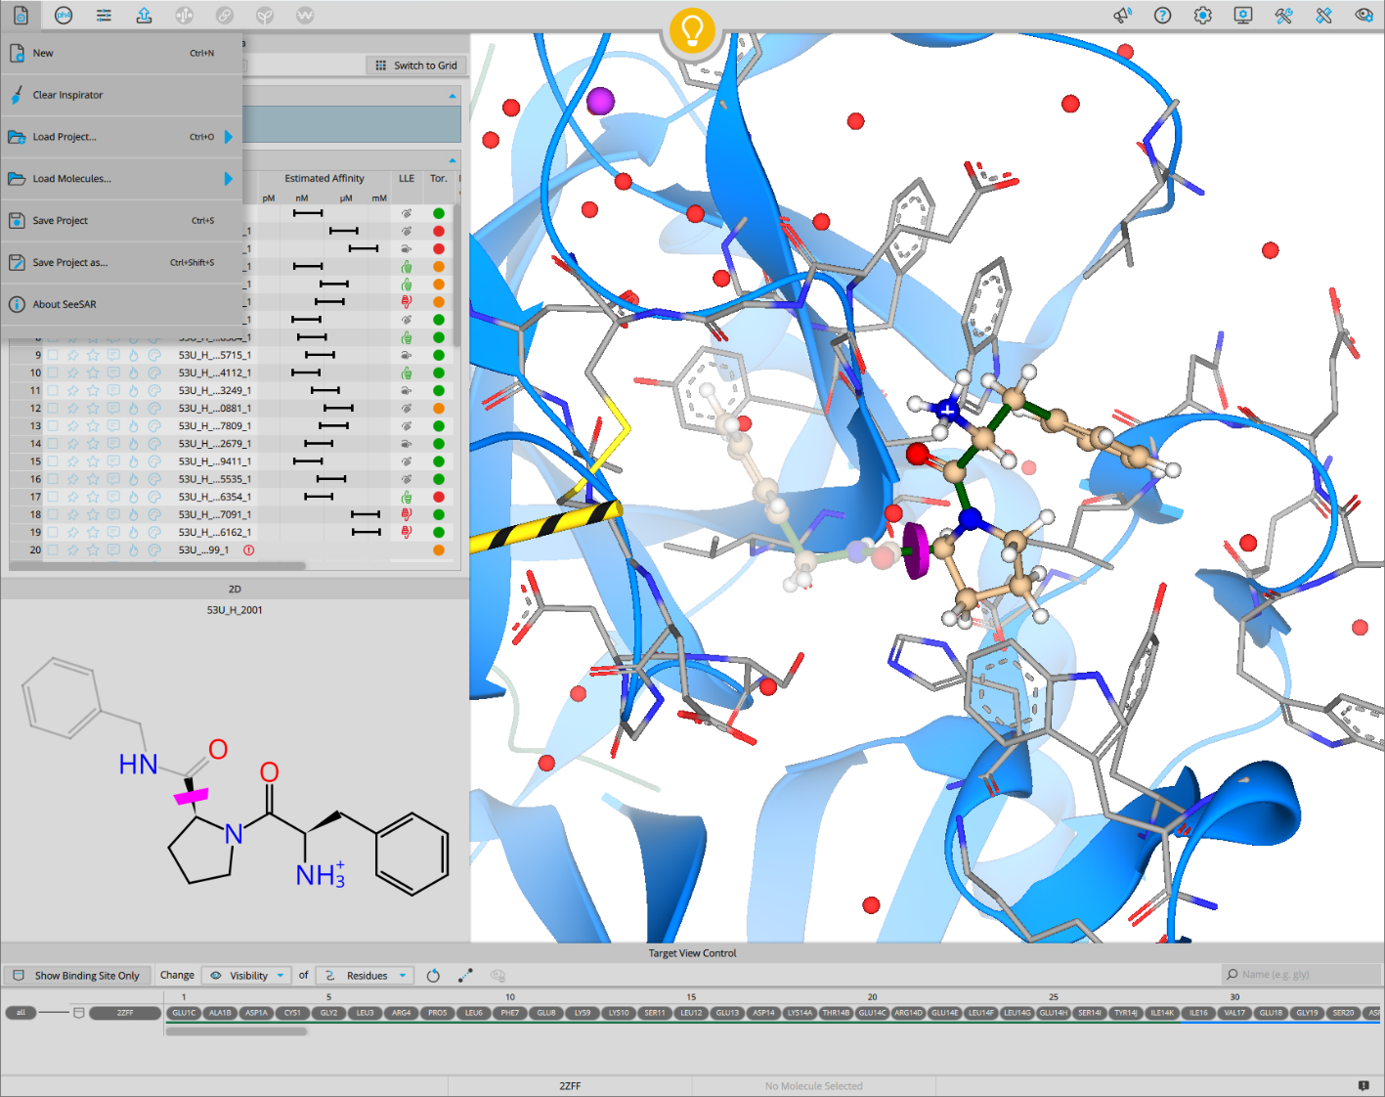Click the help question mark icon
This screenshot has width=1385, height=1097.
click(x=1162, y=16)
